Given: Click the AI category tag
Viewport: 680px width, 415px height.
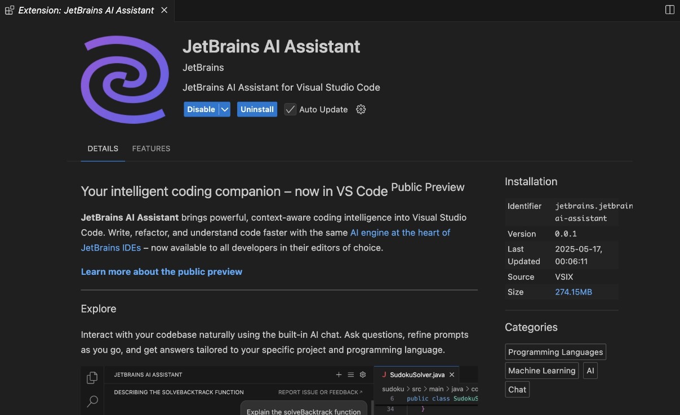Looking at the screenshot, I should coord(590,371).
